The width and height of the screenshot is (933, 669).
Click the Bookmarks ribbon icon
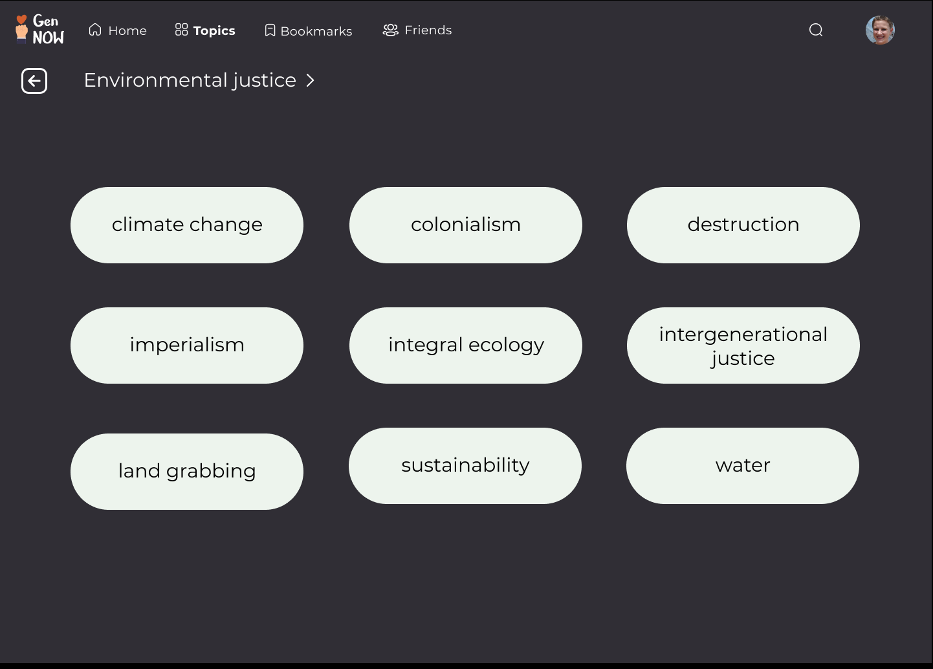(270, 30)
